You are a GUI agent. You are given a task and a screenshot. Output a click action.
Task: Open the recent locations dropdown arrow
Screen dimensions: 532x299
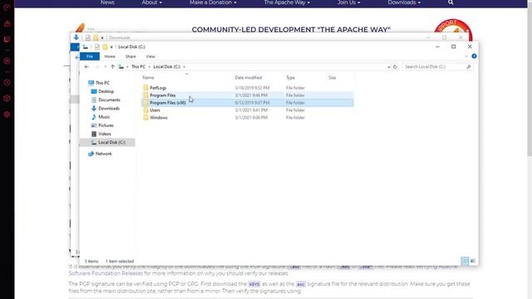[x=106, y=66]
